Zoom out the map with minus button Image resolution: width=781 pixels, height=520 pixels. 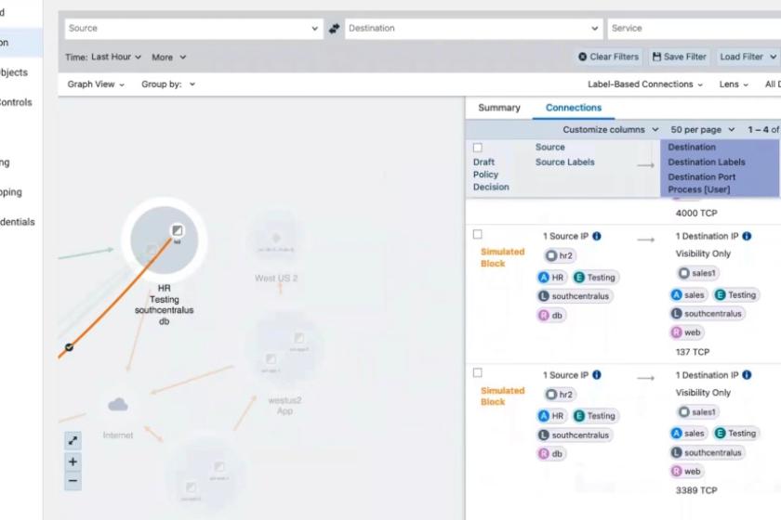point(73,481)
